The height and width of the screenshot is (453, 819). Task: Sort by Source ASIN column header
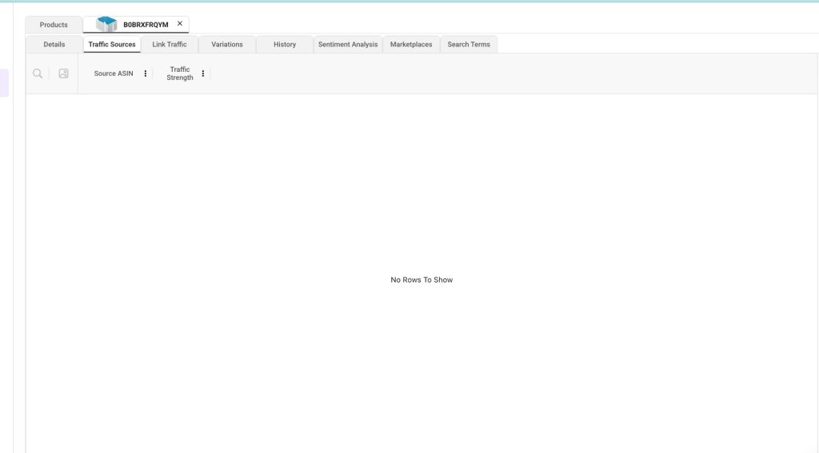coord(114,74)
